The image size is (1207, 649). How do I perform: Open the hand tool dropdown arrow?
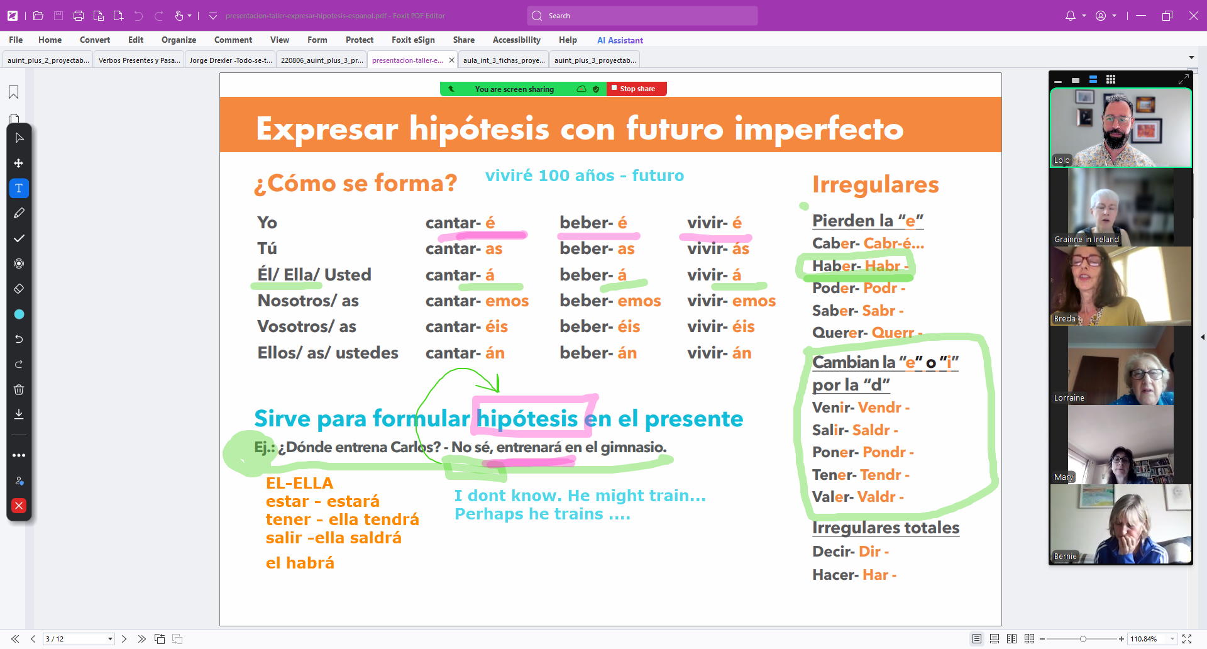pos(189,16)
